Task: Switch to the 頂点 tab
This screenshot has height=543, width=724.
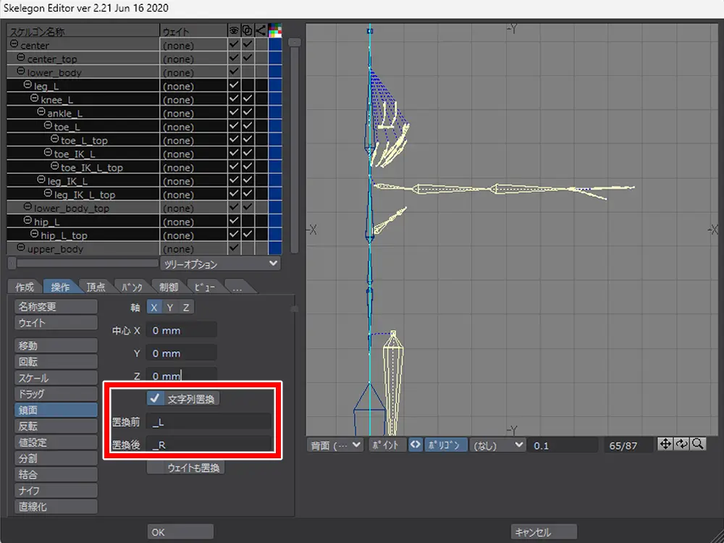Action: (x=96, y=287)
